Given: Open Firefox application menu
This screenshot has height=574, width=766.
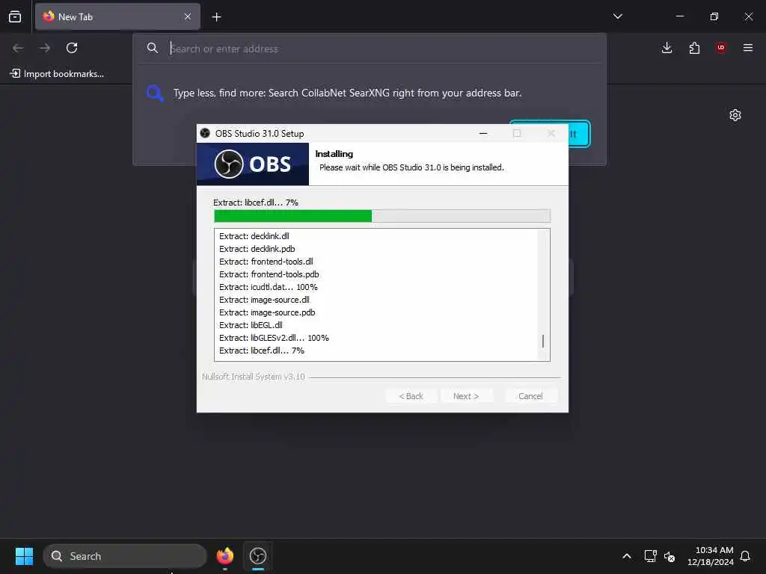Looking at the screenshot, I should 747,48.
